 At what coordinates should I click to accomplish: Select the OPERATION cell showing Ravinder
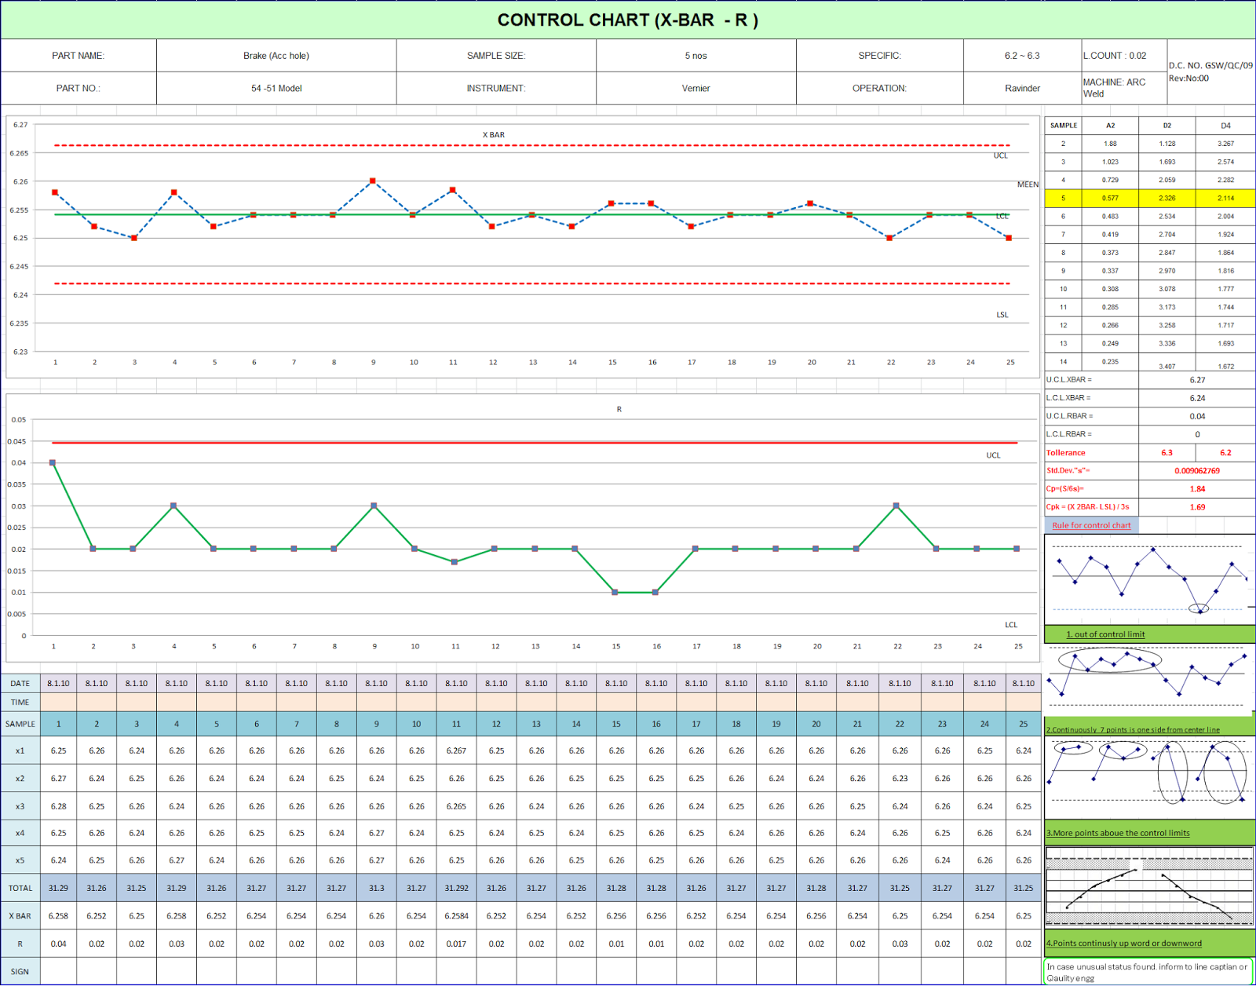point(1022,88)
